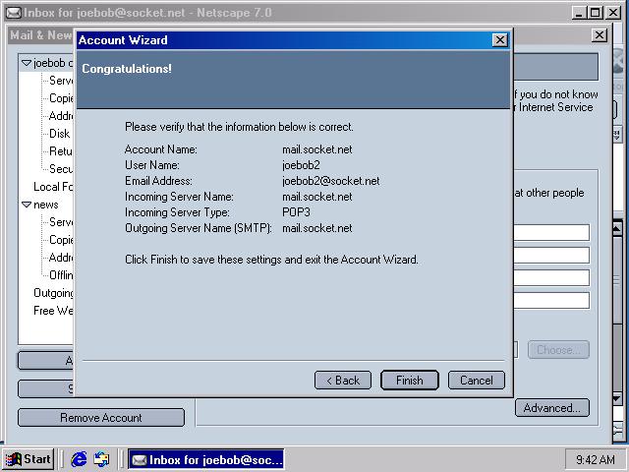Select Local Folders in account tree
This screenshot has width=629, height=472.
[x=53, y=187]
